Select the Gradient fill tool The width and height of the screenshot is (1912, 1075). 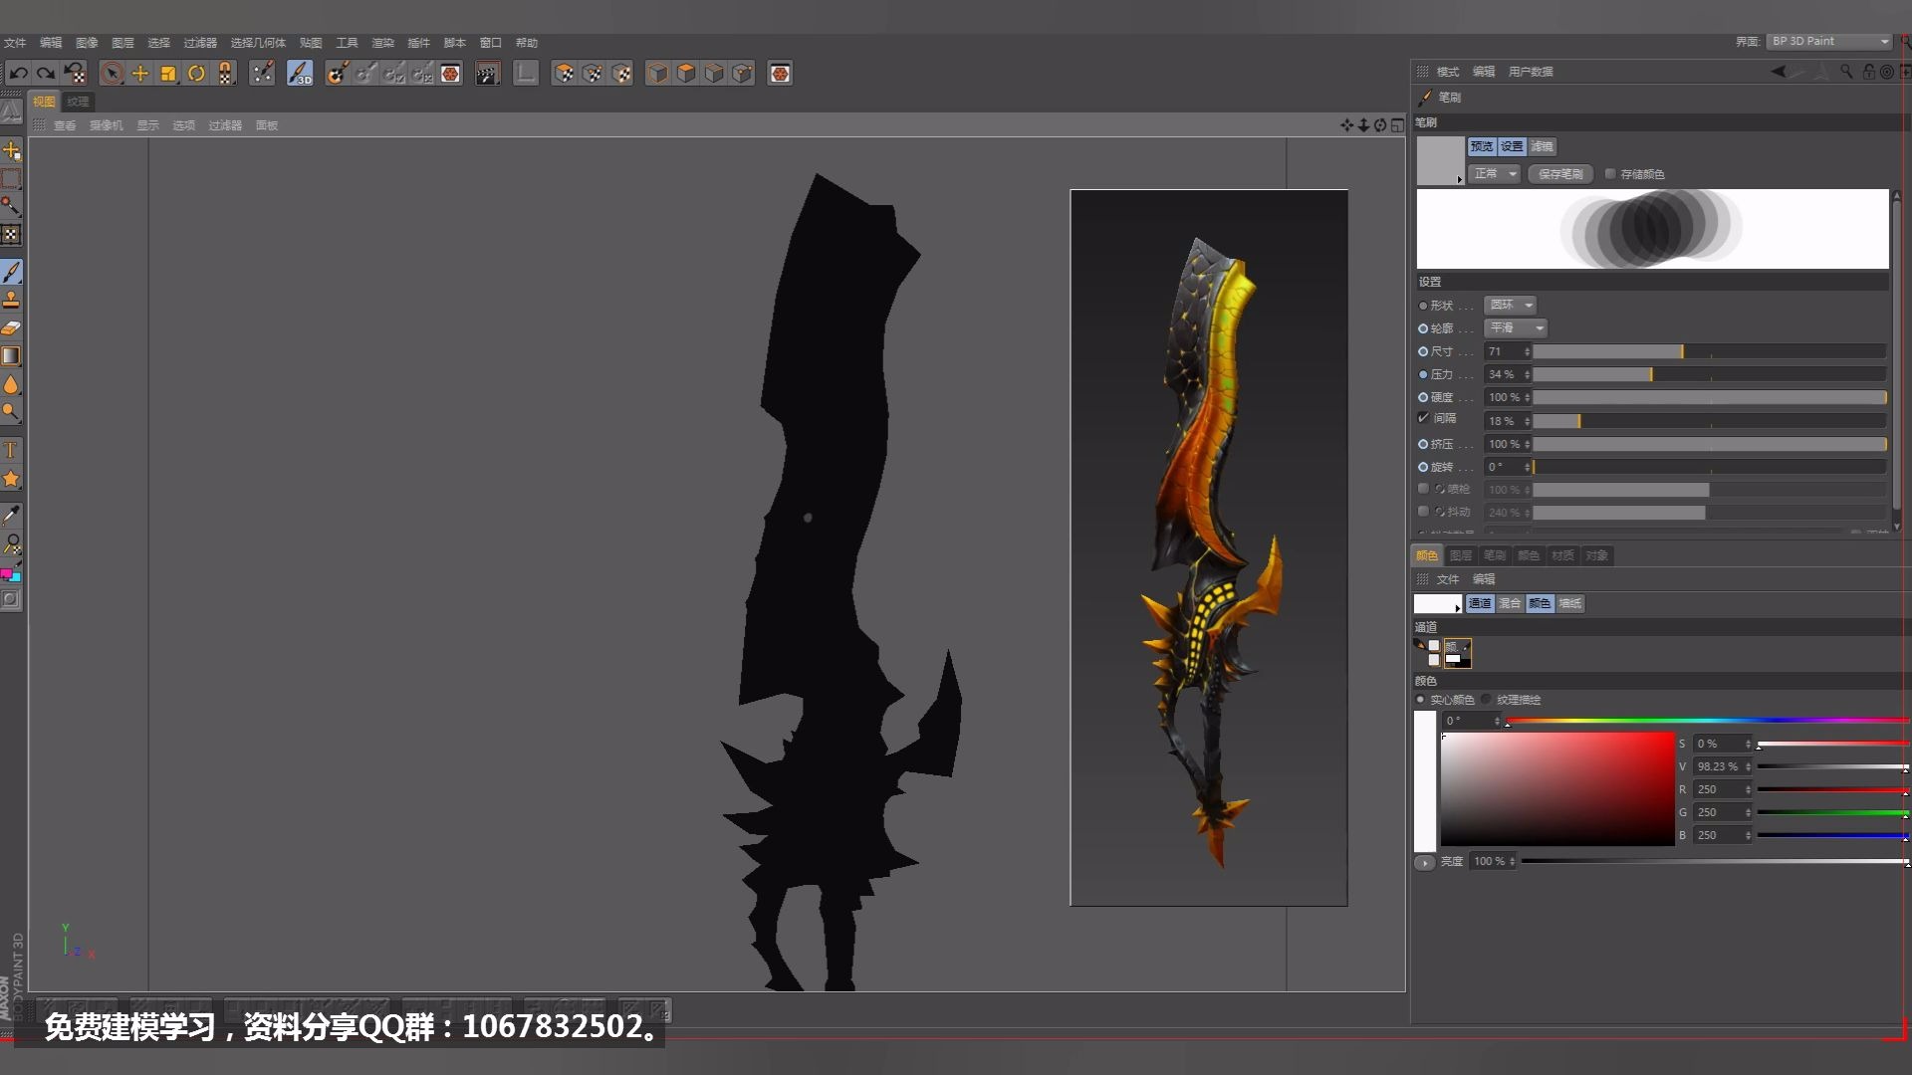(x=11, y=355)
